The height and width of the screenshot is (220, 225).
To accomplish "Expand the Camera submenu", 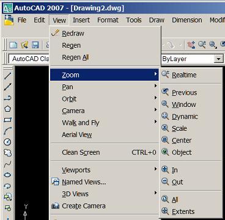I will [104, 111].
